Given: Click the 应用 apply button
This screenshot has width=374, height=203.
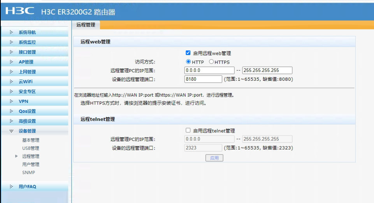Looking at the screenshot, I should coord(214,158).
